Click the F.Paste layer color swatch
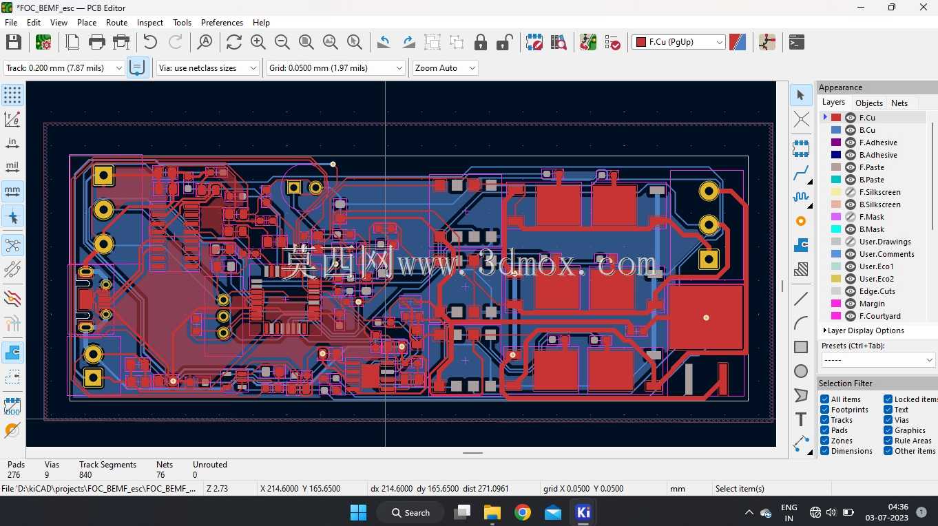The width and height of the screenshot is (938, 526). (x=836, y=167)
